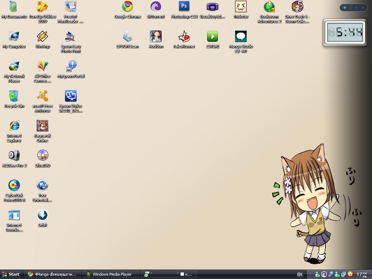The image size is (372, 279).
Task: Open My Network Places icon
Action: 14,72
